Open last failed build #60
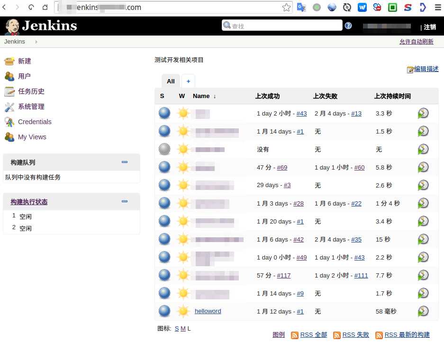This screenshot has height=342, width=444. coord(359,167)
